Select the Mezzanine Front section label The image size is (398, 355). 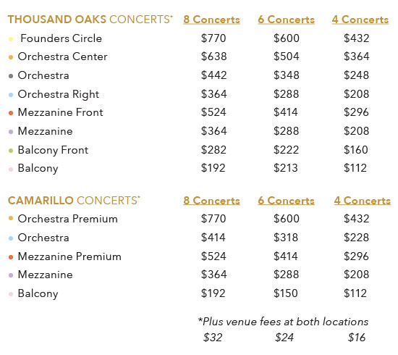60,112
